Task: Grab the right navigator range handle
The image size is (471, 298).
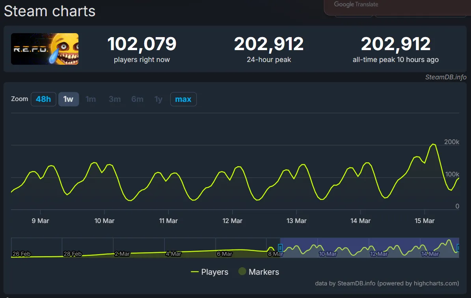Action: click(x=458, y=248)
